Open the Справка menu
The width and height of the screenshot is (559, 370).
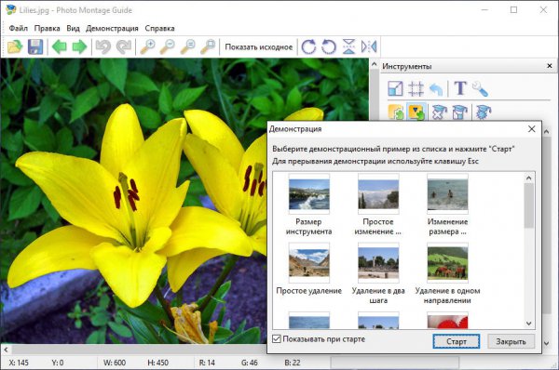[159, 28]
